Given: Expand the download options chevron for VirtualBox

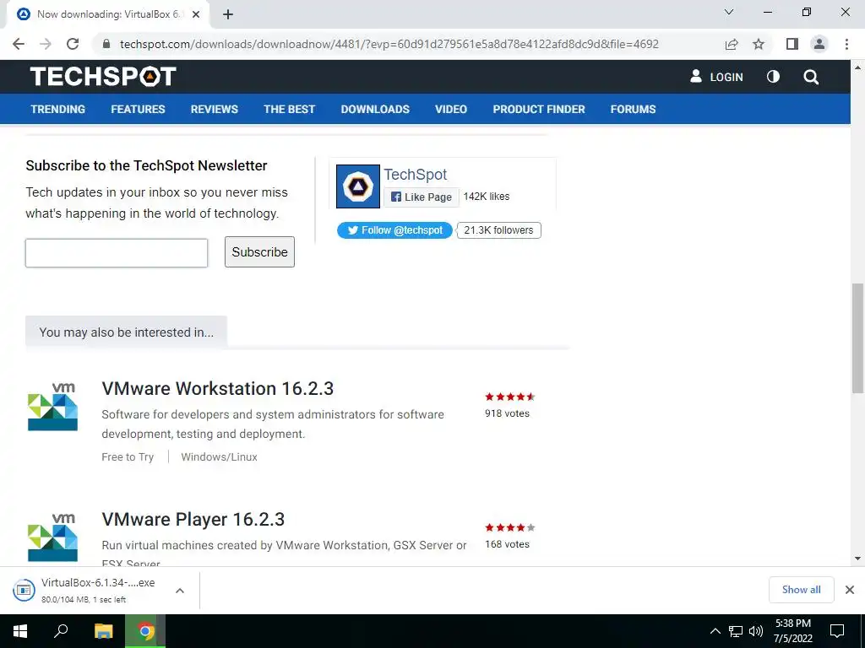Looking at the screenshot, I should tap(180, 590).
